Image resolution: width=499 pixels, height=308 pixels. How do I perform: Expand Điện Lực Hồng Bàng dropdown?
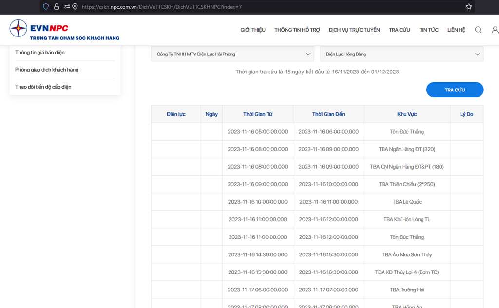pyautogui.click(x=402, y=54)
